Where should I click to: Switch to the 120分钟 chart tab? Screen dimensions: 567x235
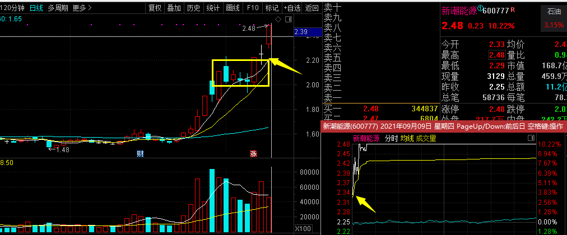tap(12, 8)
